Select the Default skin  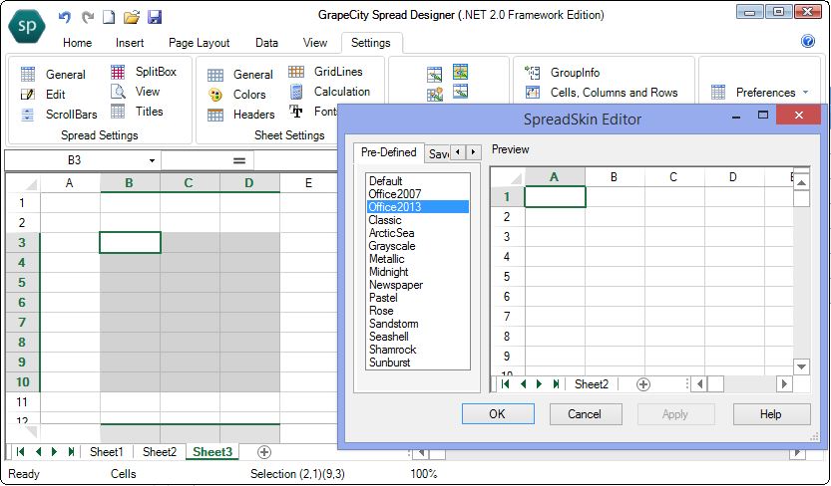418,181
